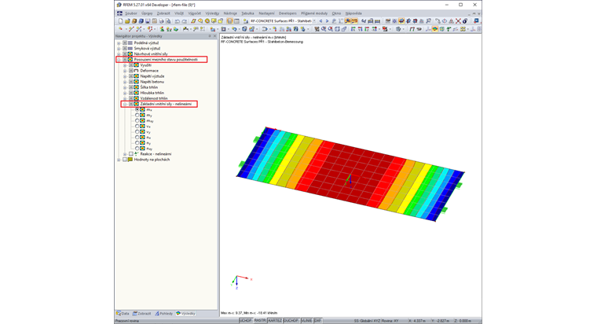The image size is (597, 324).
Task: Select the mxy radio button
Action: [x=137, y=121]
